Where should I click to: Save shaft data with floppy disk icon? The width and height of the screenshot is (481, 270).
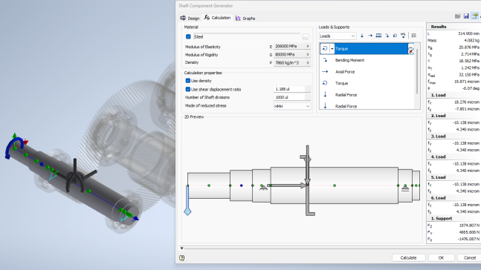[x=466, y=16]
